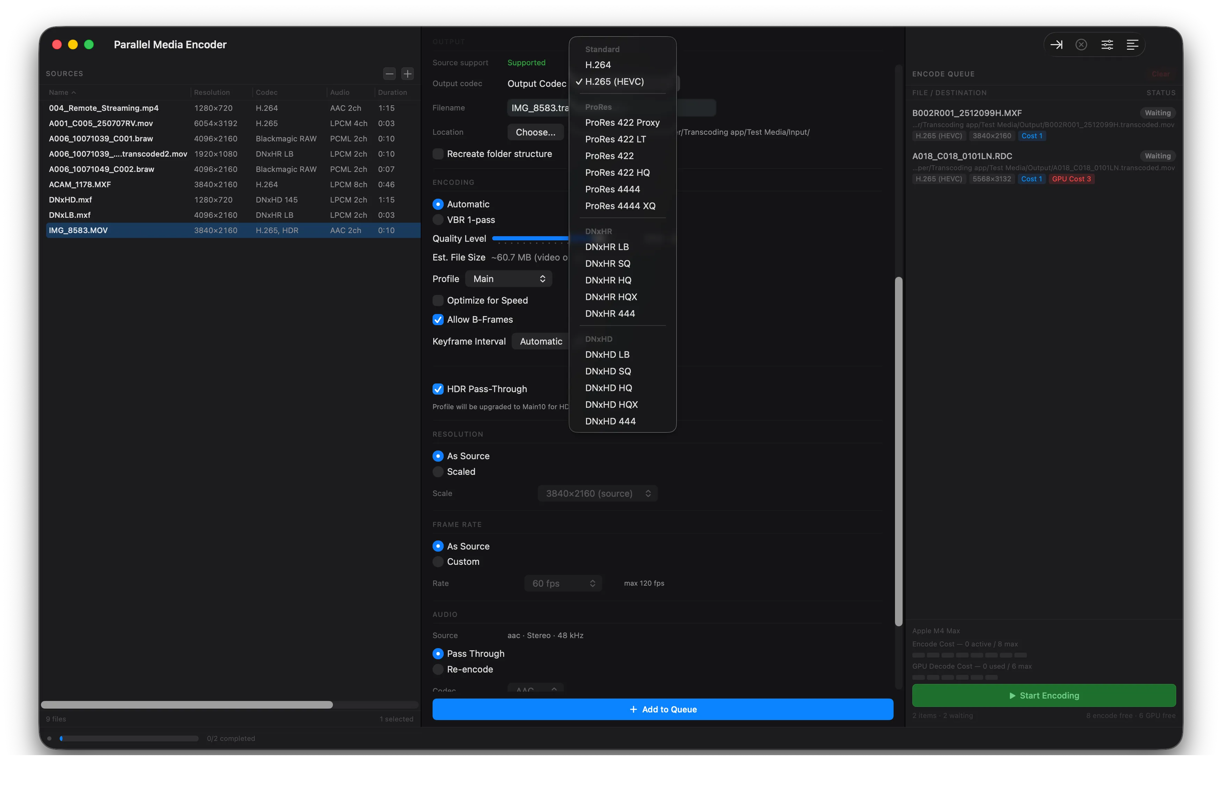
Task: Select the Scaled resolution radio button
Action: coord(438,472)
